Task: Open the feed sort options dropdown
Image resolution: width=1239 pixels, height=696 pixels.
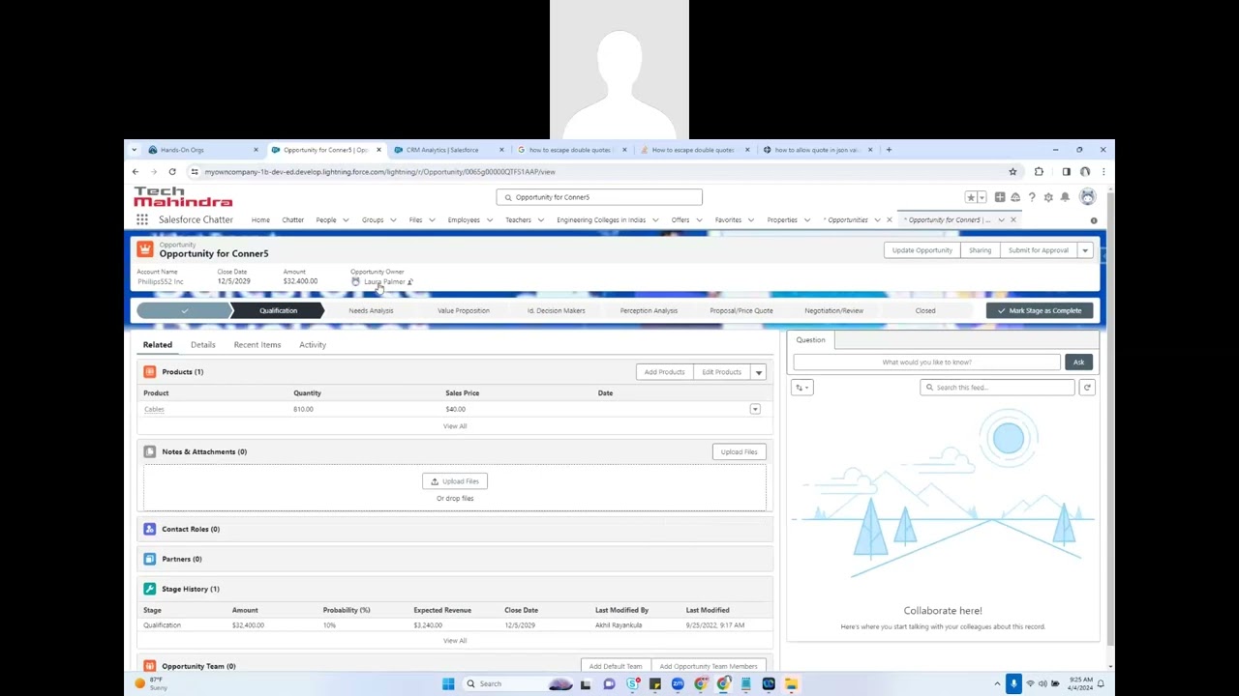Action: 801,388
